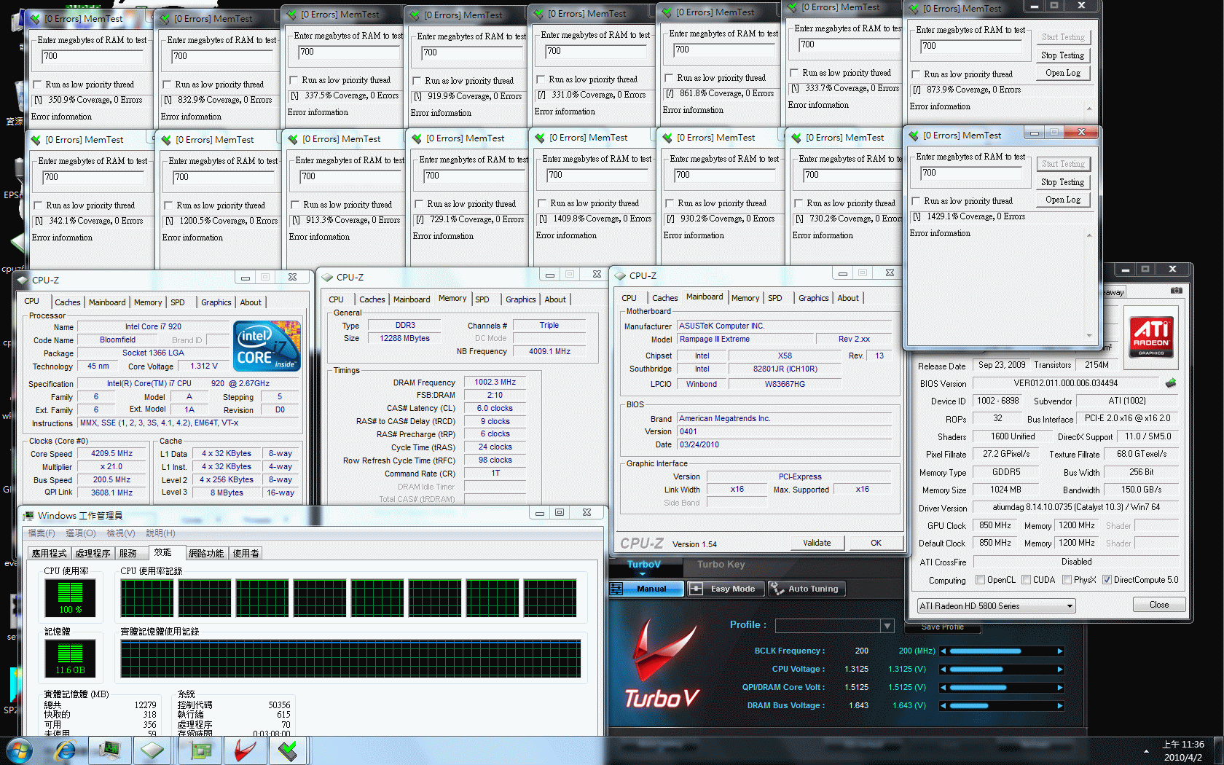Open Task Manager 處理程序 tab
Screen dimensions: 1224x765
click(x=93, y=554)
